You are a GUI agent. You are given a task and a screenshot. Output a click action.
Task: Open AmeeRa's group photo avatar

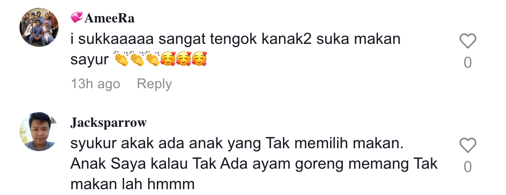[39, 27]
